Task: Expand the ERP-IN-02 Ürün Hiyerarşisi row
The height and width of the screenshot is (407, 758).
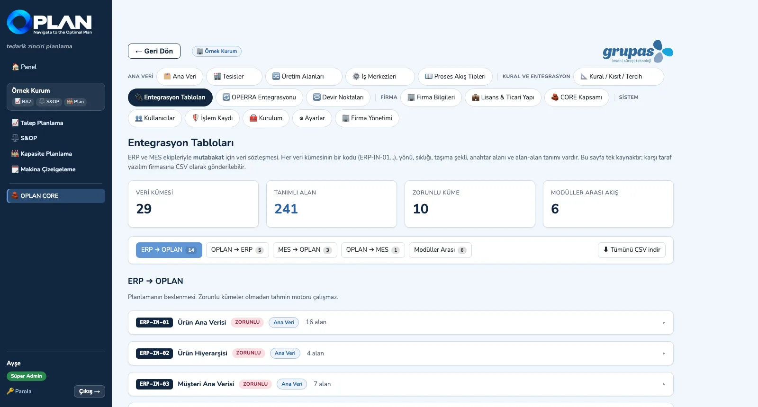Action: [x=401, y=354]
